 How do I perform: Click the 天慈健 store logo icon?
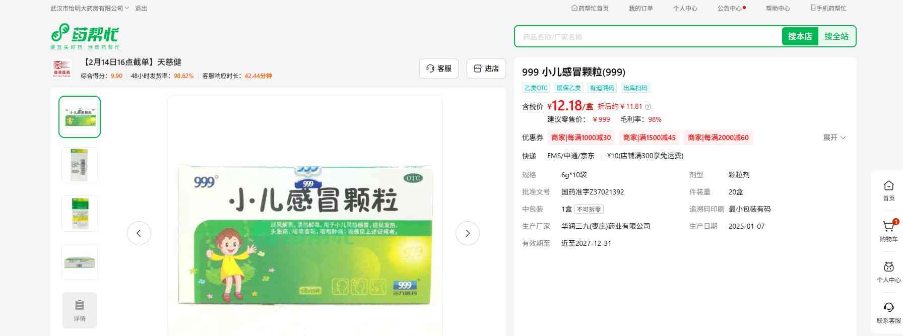[62, 69]
